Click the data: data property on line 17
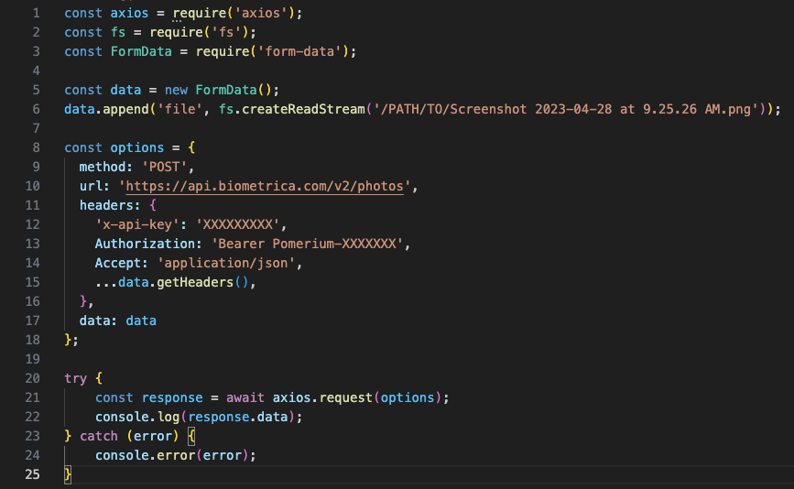The height and width of the screenshot is (489, 794). [x=117, y=321]
